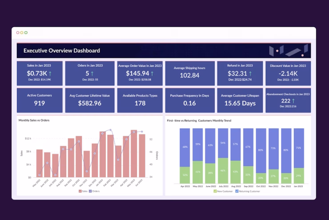Click the up arrow beside 222 abandonment checkouts
Viewport: 329px width, 220px height.
(x=293, y=101)
